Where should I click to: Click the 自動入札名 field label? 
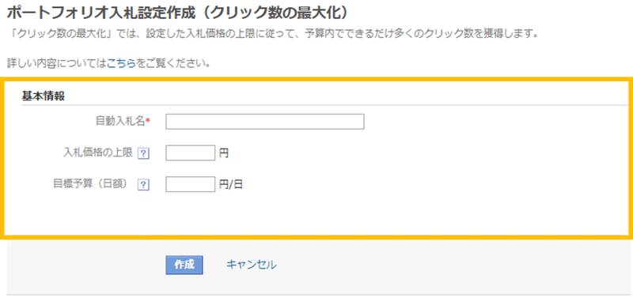[120, 121]
